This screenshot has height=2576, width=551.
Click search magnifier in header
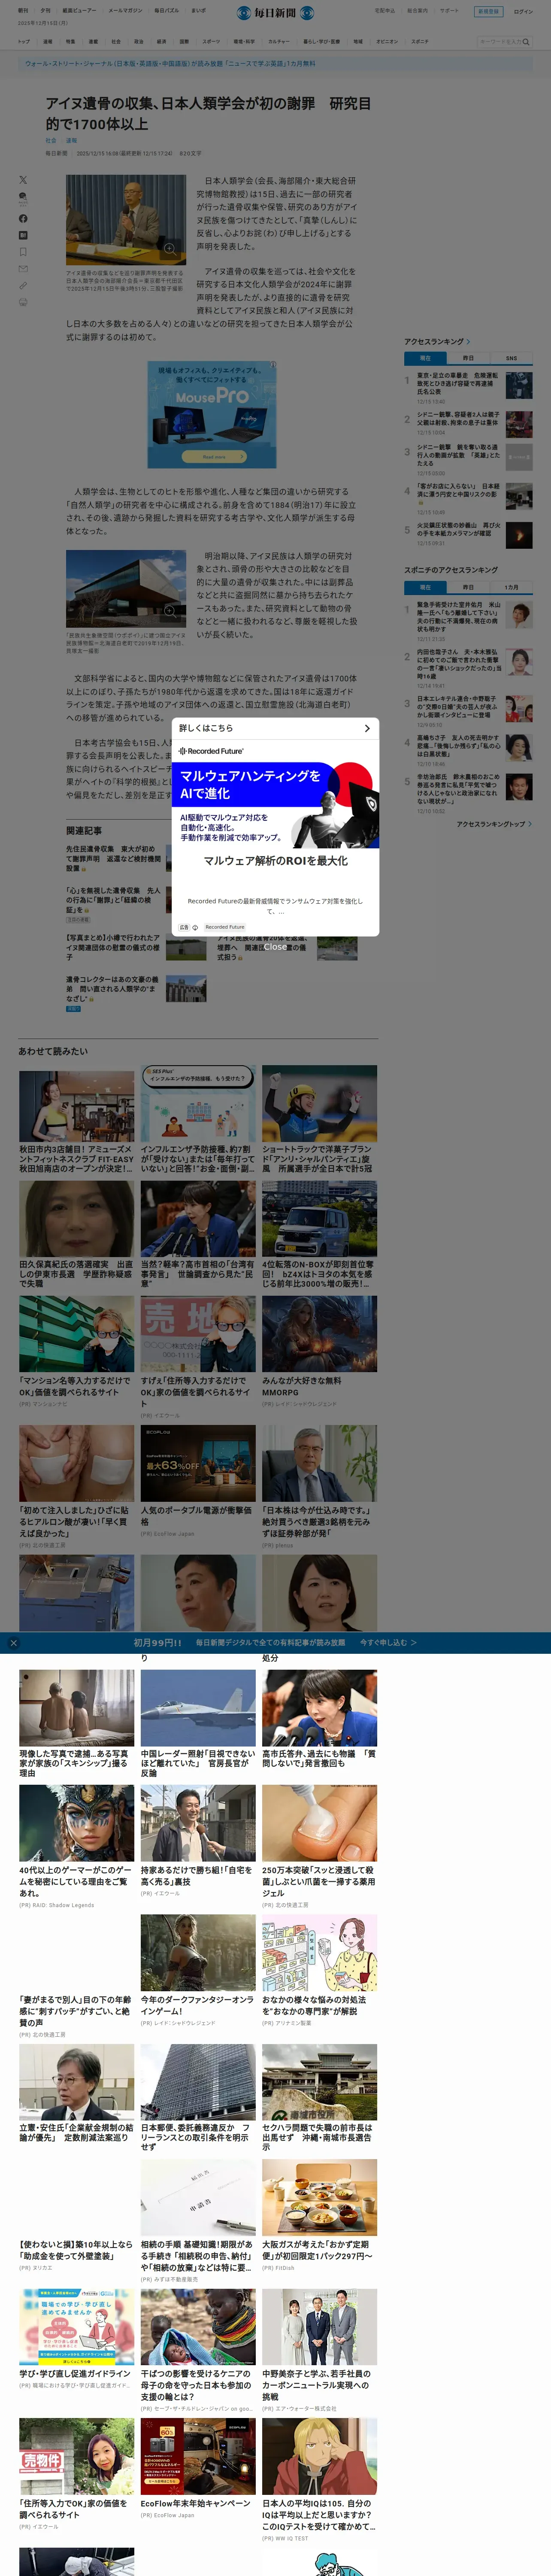(526, 42)
